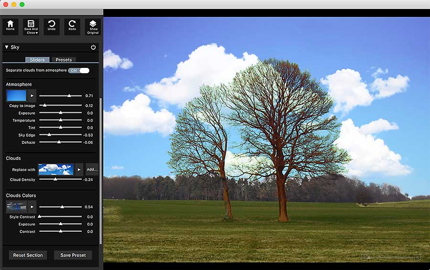Viewport: 430px width, 270px height.
Task: Click the Atmosphere section heading
Action: [x=19, y=84]
